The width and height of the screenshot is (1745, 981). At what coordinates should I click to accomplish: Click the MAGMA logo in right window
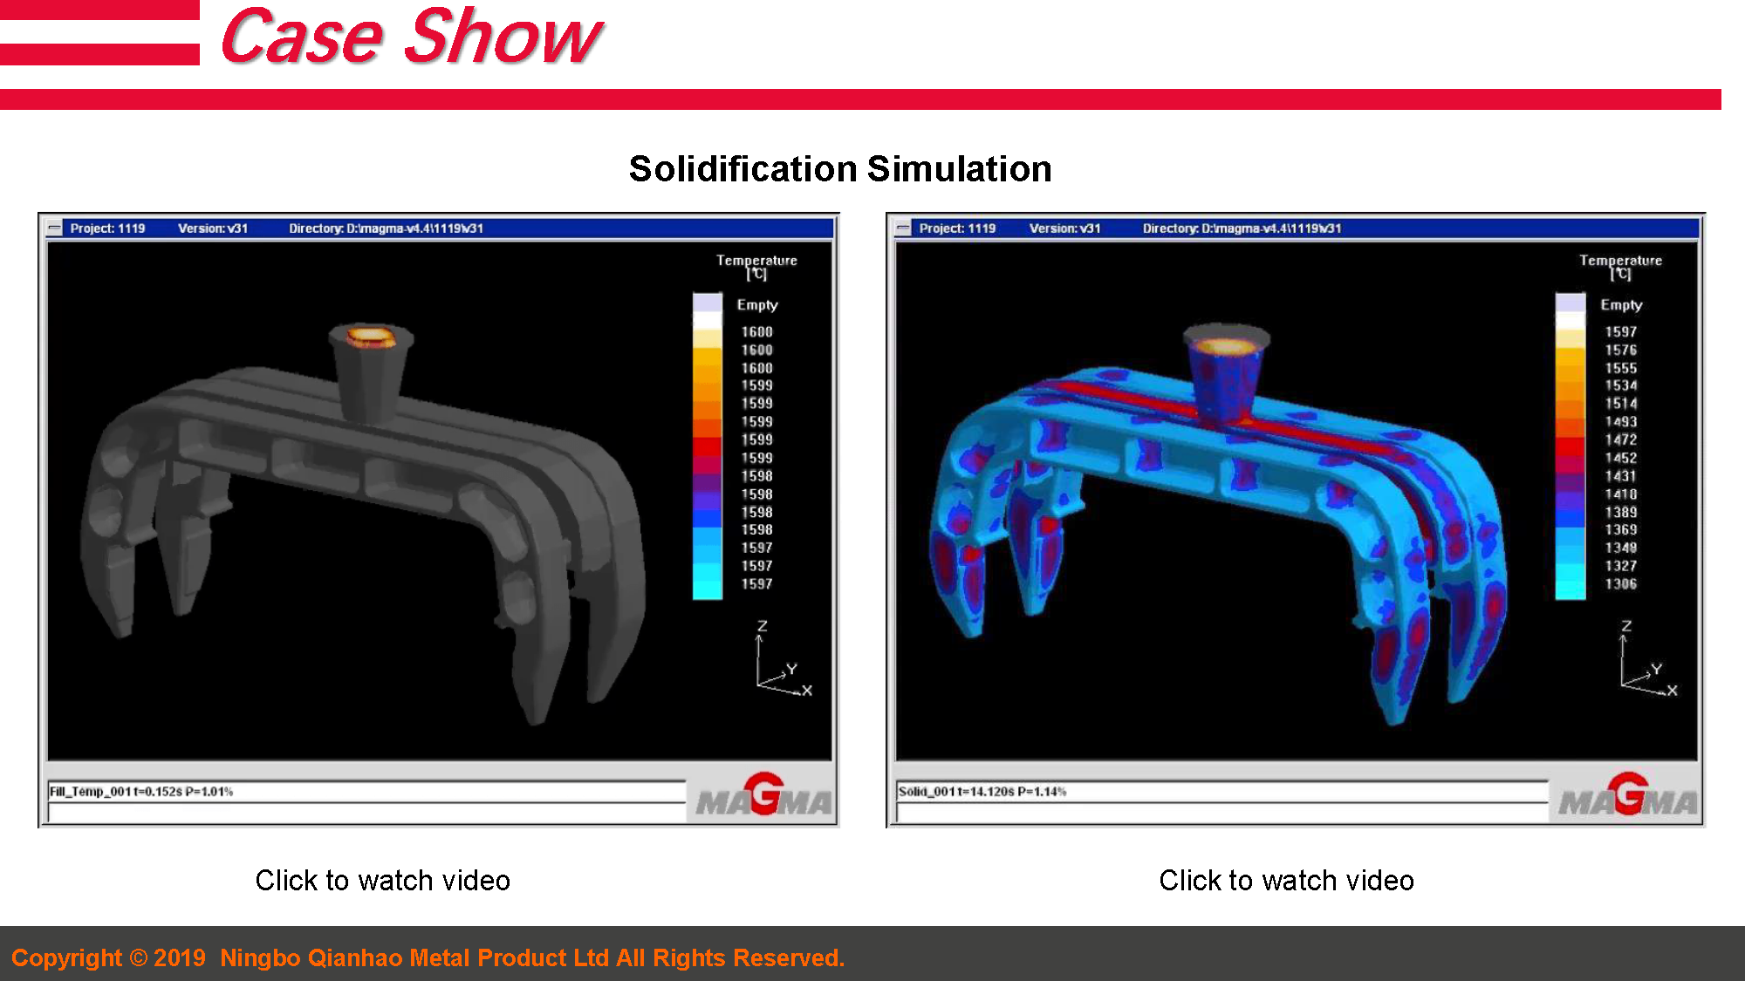(x=1627, y=795)
